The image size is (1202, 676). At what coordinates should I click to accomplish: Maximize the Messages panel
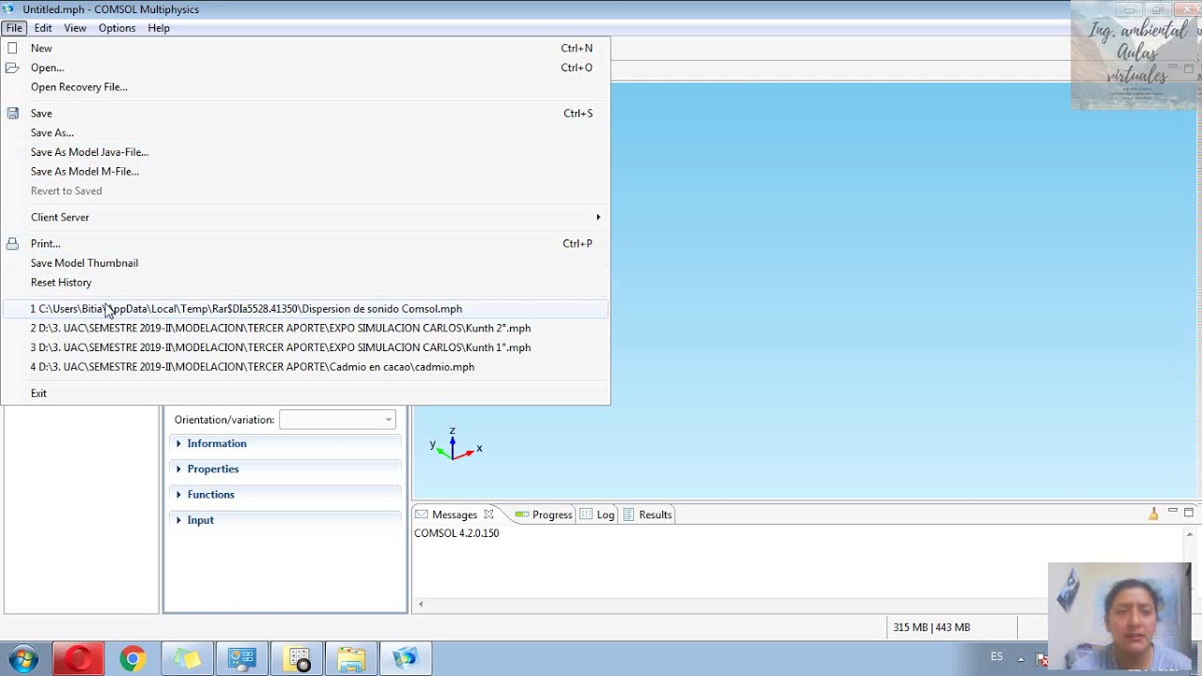pos(1189,512)
